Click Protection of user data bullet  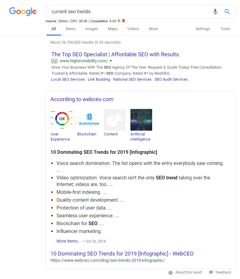84,208
